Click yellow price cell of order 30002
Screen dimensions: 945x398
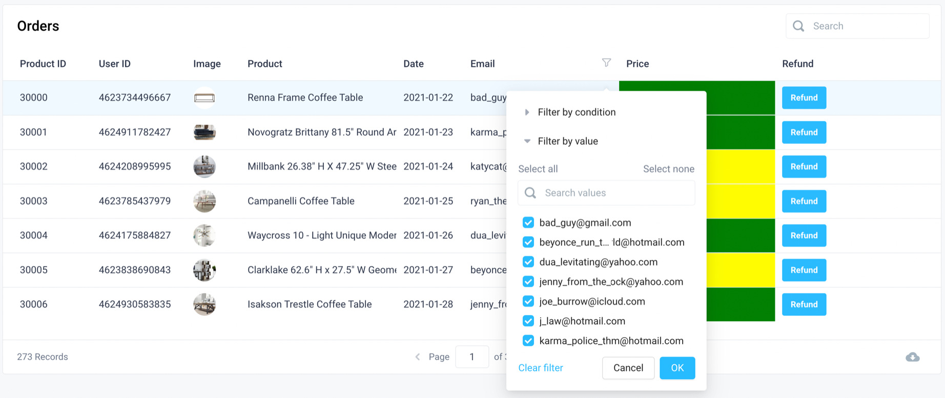tap(741, 166)
